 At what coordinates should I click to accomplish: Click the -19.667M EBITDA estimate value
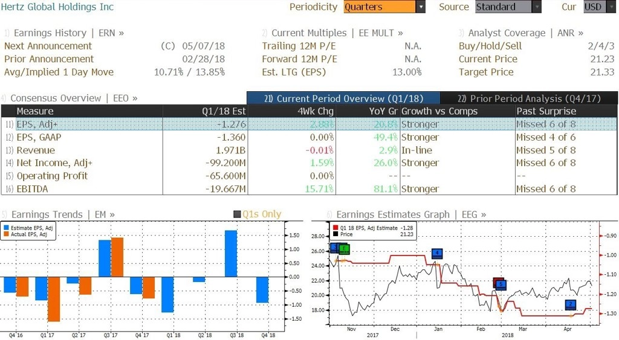(x=225, y=189)
